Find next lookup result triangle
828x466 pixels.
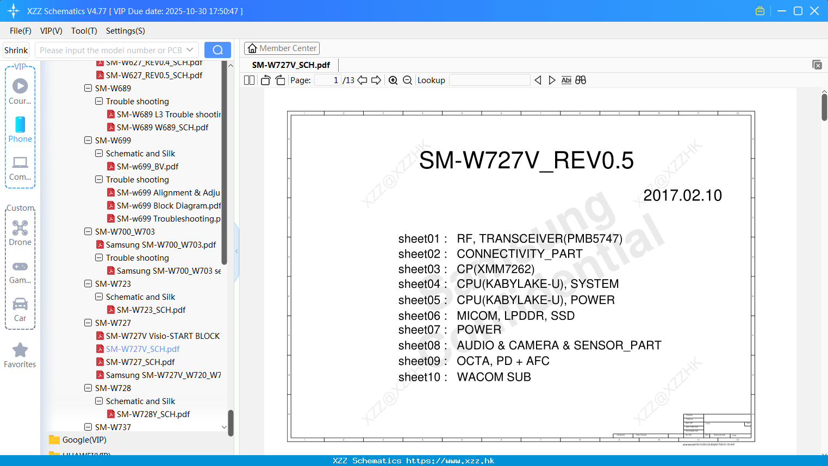552,80
